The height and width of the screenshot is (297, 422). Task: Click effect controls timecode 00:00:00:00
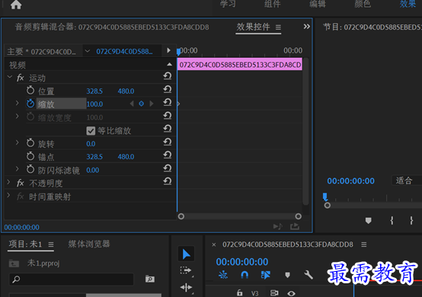coord(22,228)
